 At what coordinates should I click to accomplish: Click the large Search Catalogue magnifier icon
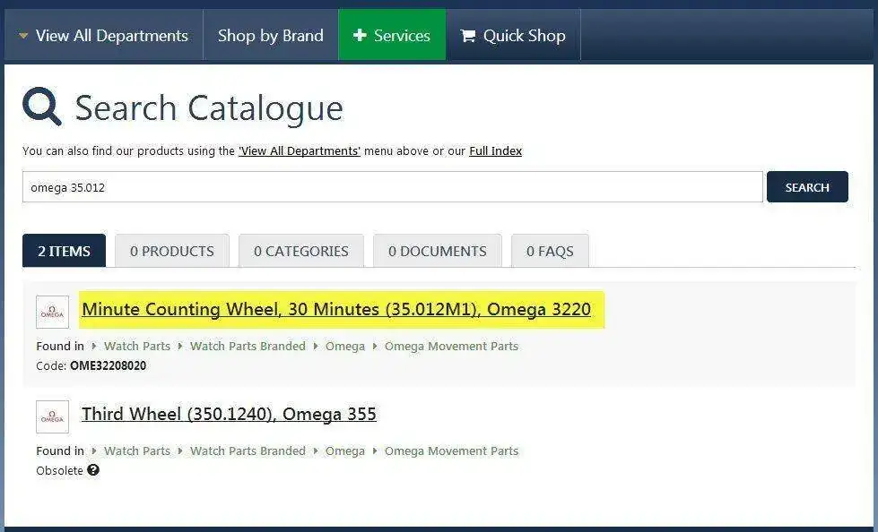(41, 107)
